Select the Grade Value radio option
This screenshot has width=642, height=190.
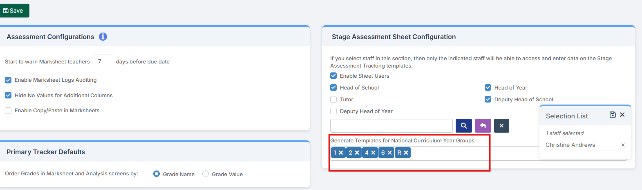(x=206, y=174)
